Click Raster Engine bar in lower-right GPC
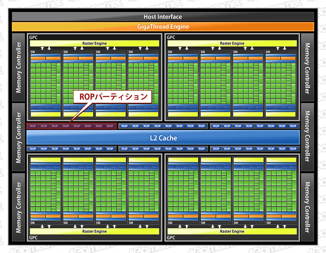The height and width of the screenshot is (253, 326). 232,231
